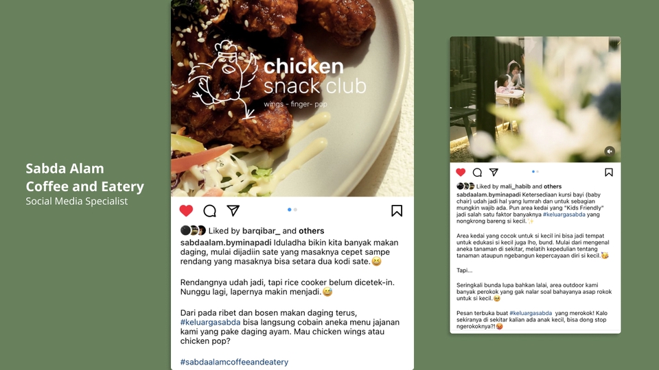
Task: Open mali_habib profile from likes
Action: click(x=516, y=186)
